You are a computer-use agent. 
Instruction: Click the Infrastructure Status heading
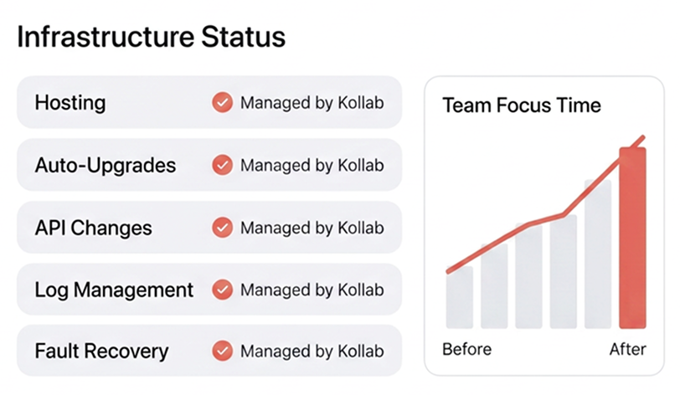click(152, 37)
